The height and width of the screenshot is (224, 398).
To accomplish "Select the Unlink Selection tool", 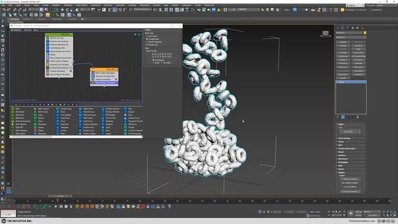I will point(19,10).
